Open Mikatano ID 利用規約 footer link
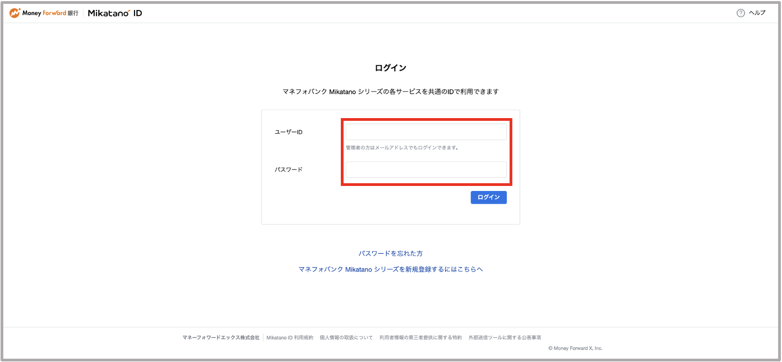Image resolution: width=782 pixels, height=362 pixels. 290,338
